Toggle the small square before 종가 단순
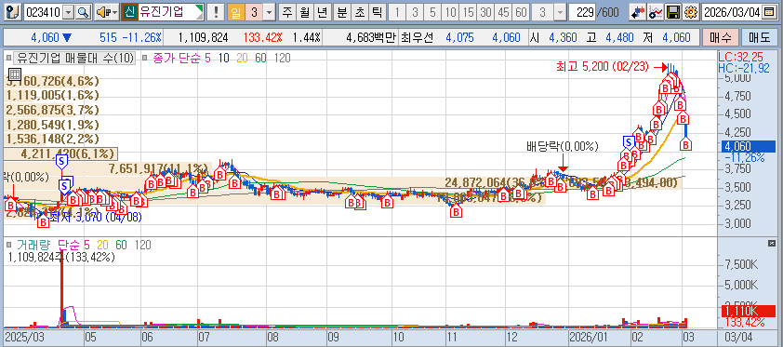Image resolution: width=783 pixels, height=347 pixels. coord(145,58)
